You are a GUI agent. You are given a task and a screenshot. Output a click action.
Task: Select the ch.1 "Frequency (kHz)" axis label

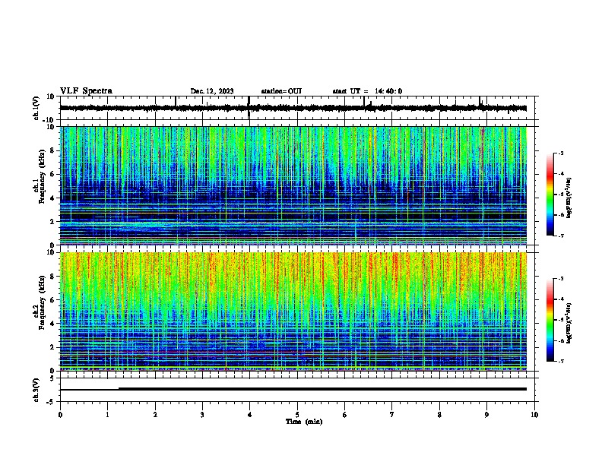pos(42,176)
